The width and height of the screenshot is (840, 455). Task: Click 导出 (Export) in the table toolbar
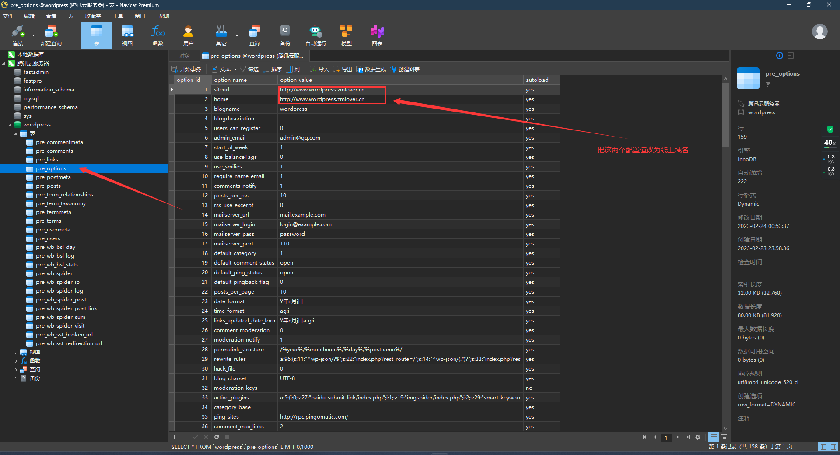pyautogui.click(x=343, y=69)
